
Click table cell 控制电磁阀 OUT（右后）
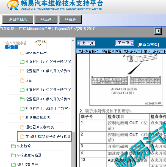click(128, 138)
